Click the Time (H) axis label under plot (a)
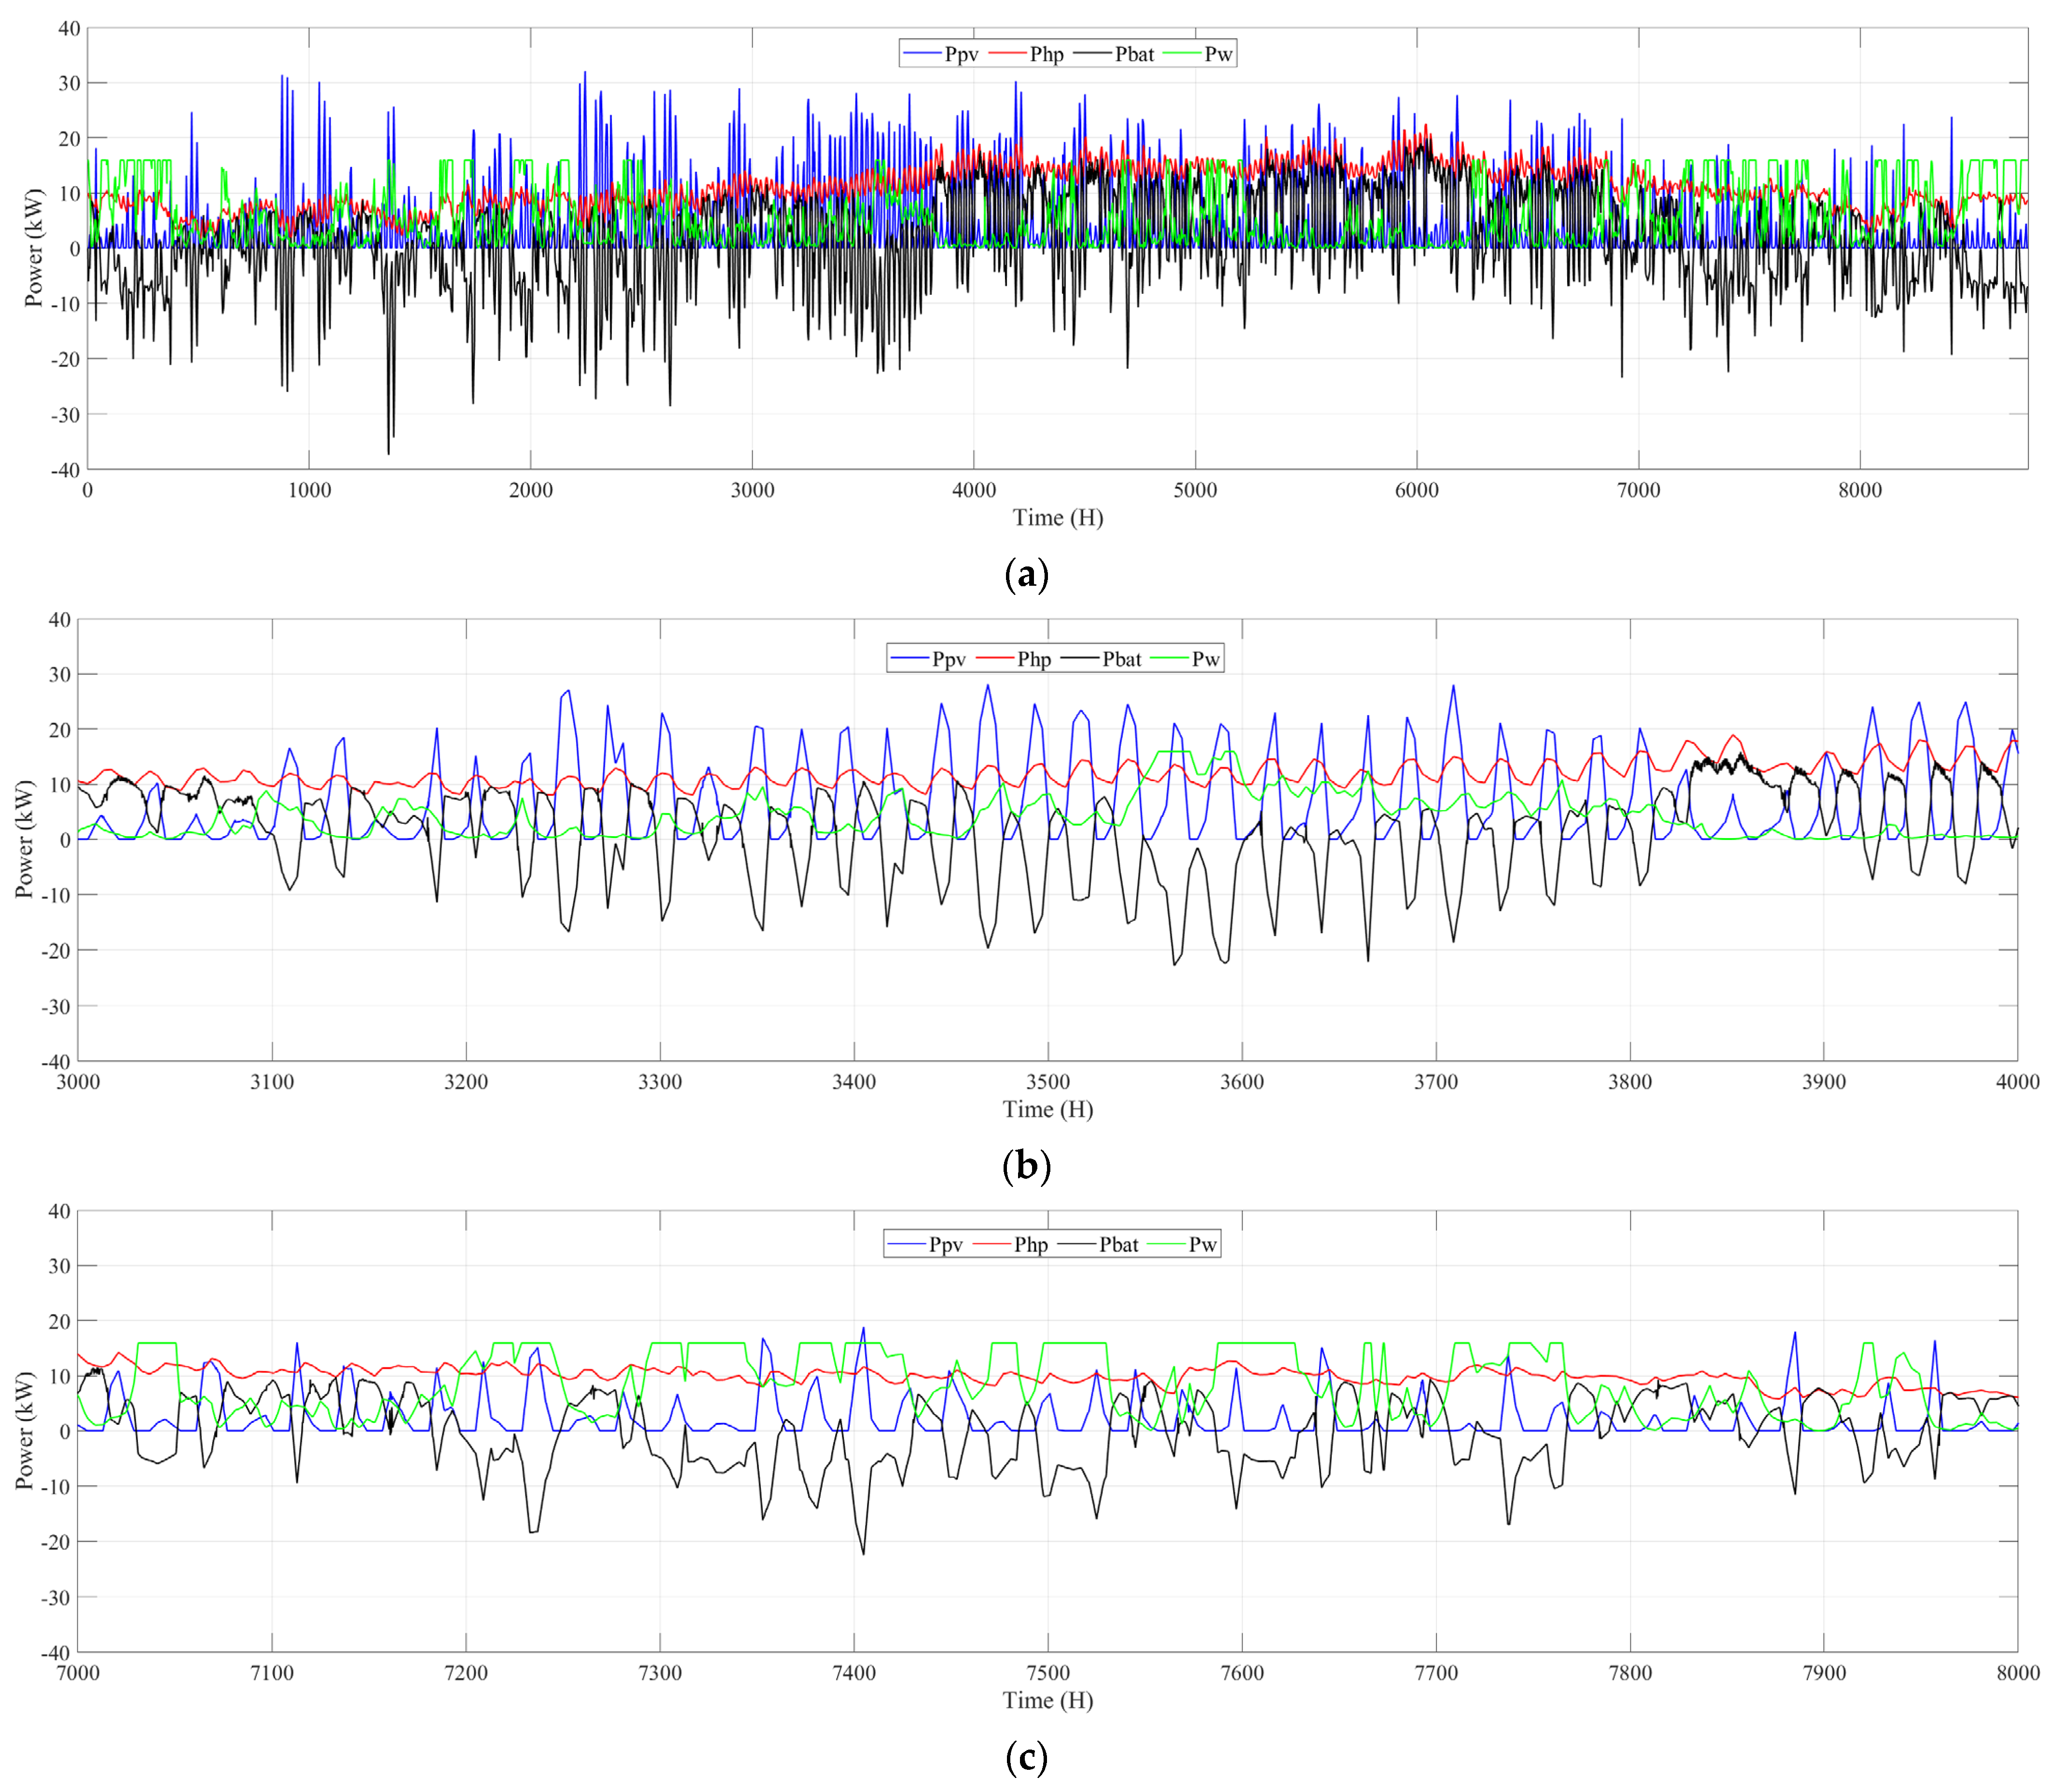The image size is (2052, 1792). [x=1057, y=518]
